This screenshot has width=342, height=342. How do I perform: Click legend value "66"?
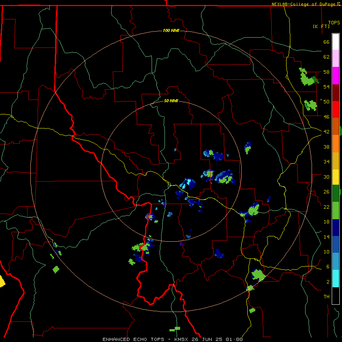point(326,42)
